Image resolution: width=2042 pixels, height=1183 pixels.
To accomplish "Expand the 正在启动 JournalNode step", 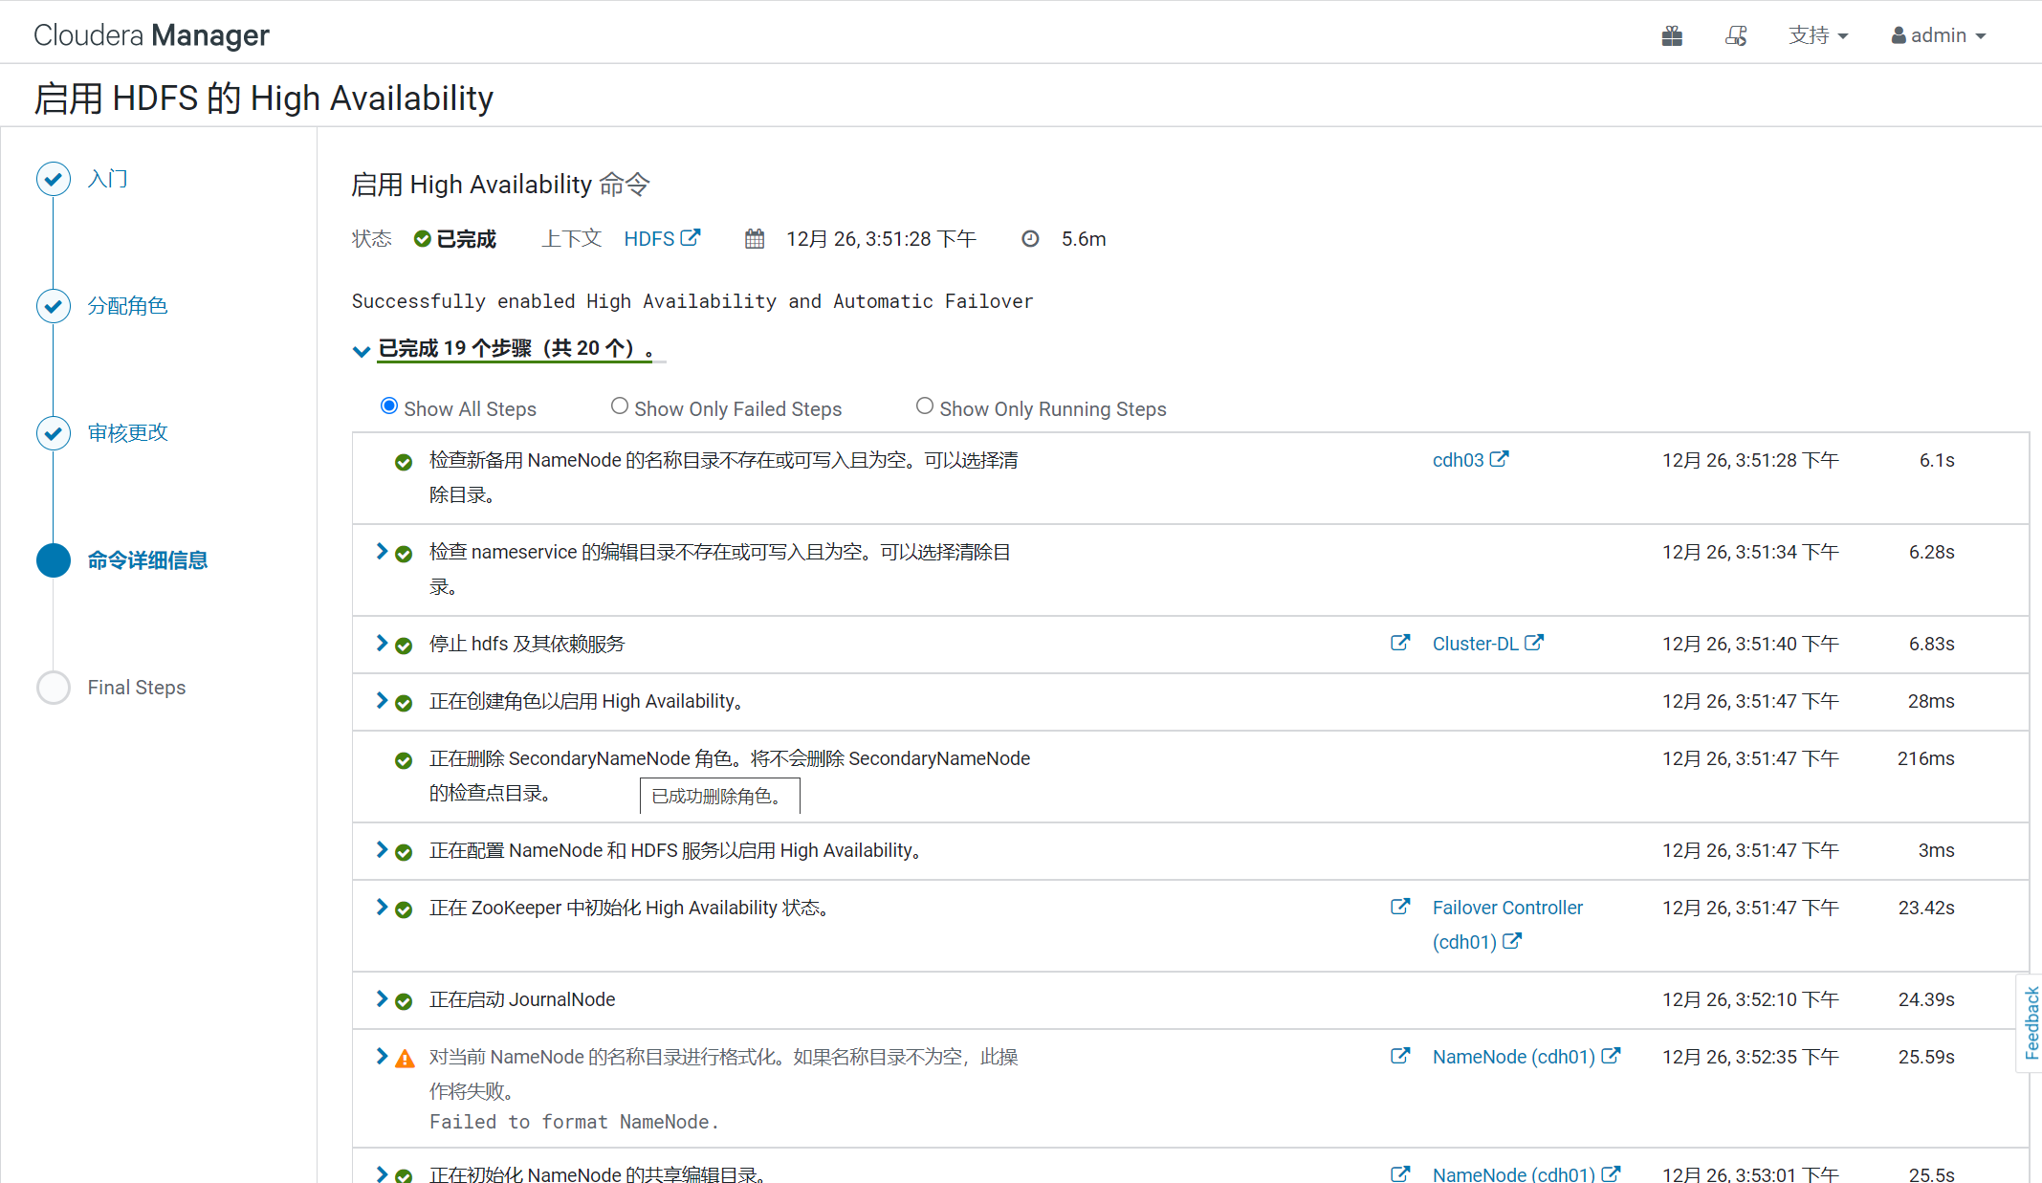I will coord(382,998).
